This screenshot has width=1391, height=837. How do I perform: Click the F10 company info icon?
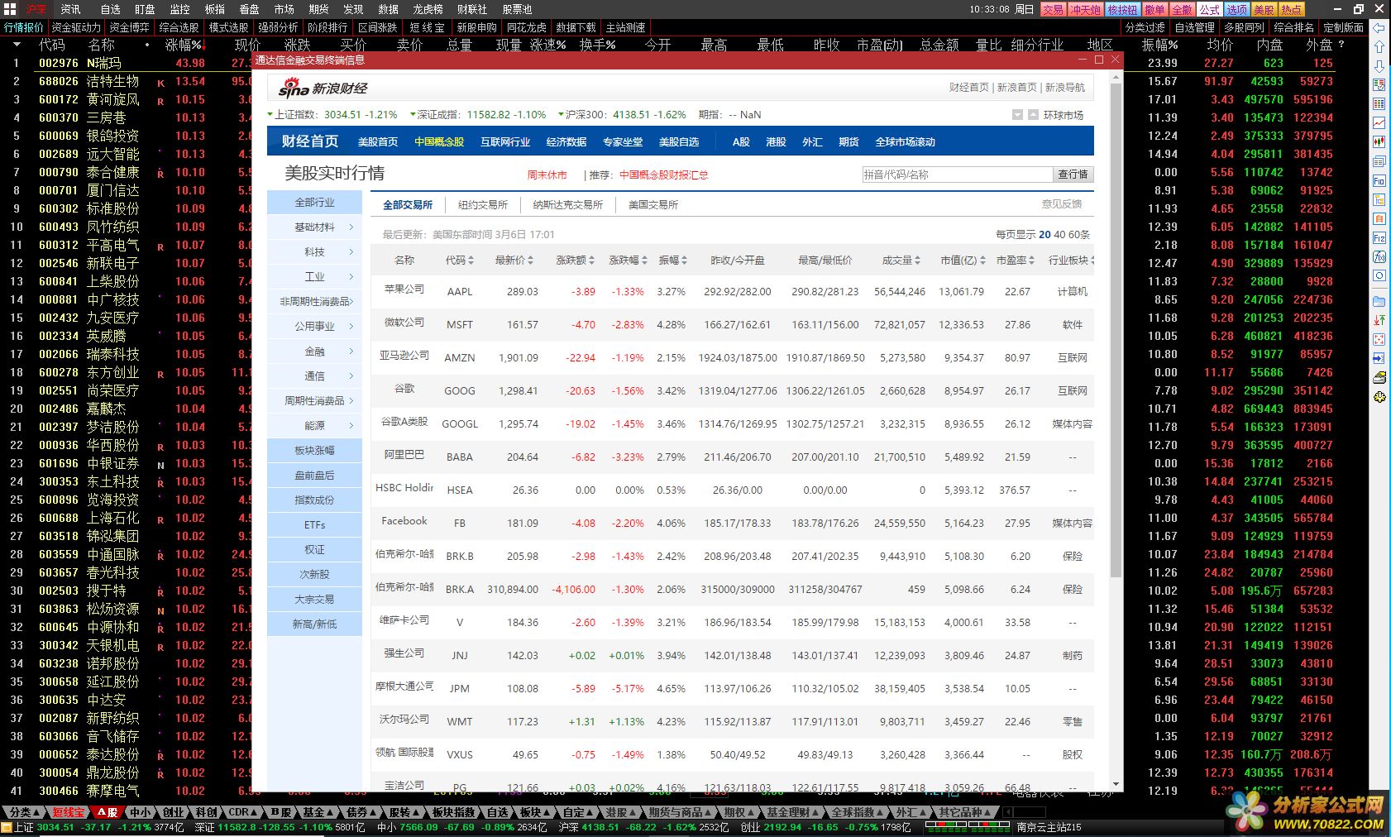[x=1379, y=180]
